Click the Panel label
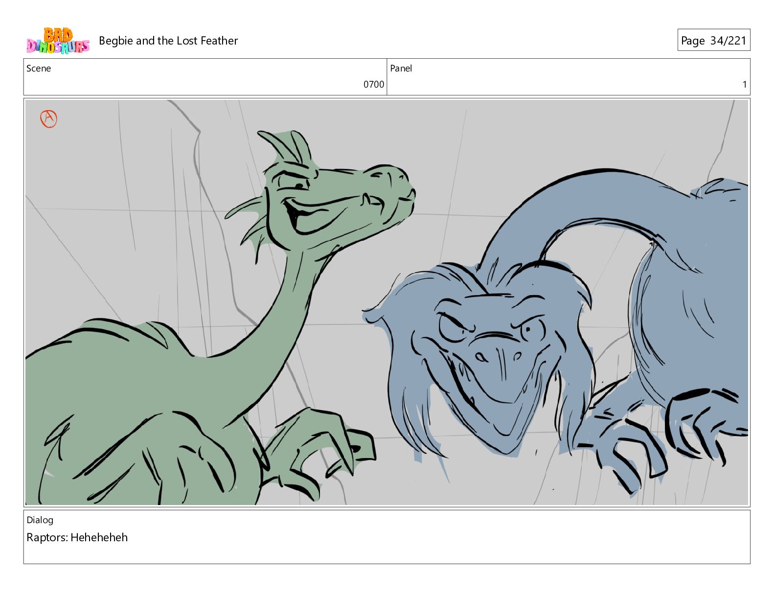Screen dimensions: 775x599 (401, 69)
